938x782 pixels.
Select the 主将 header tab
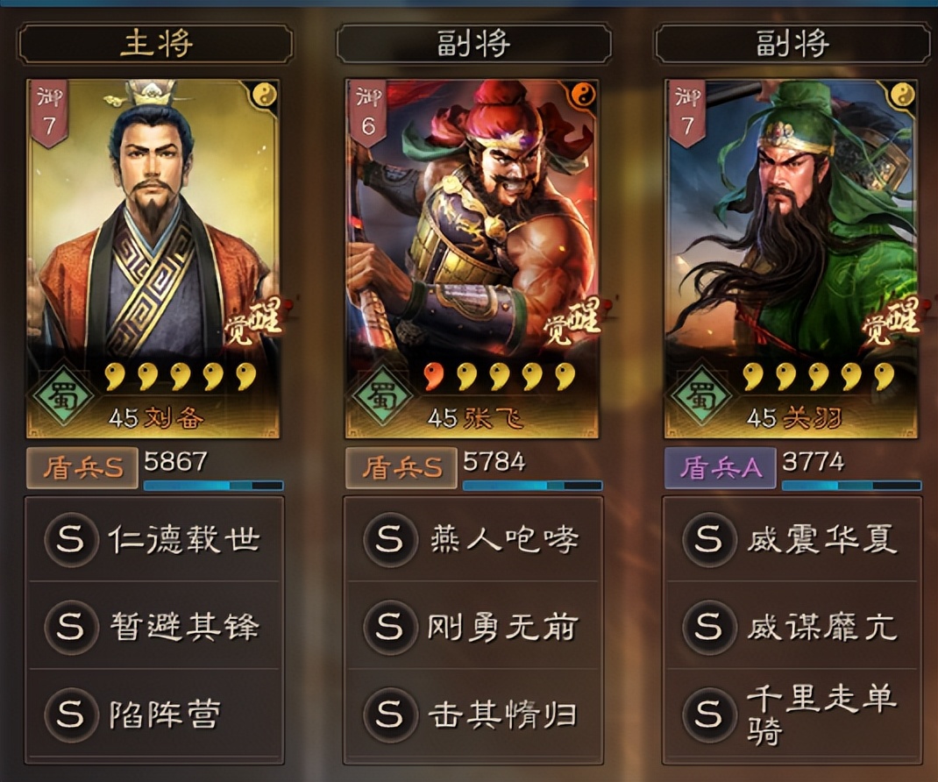tap(155, 43)
